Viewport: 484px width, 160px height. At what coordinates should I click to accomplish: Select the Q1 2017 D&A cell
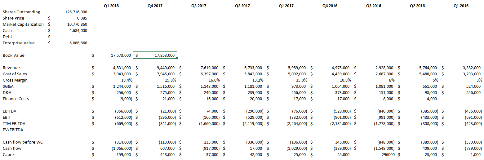tap(298, 93)
